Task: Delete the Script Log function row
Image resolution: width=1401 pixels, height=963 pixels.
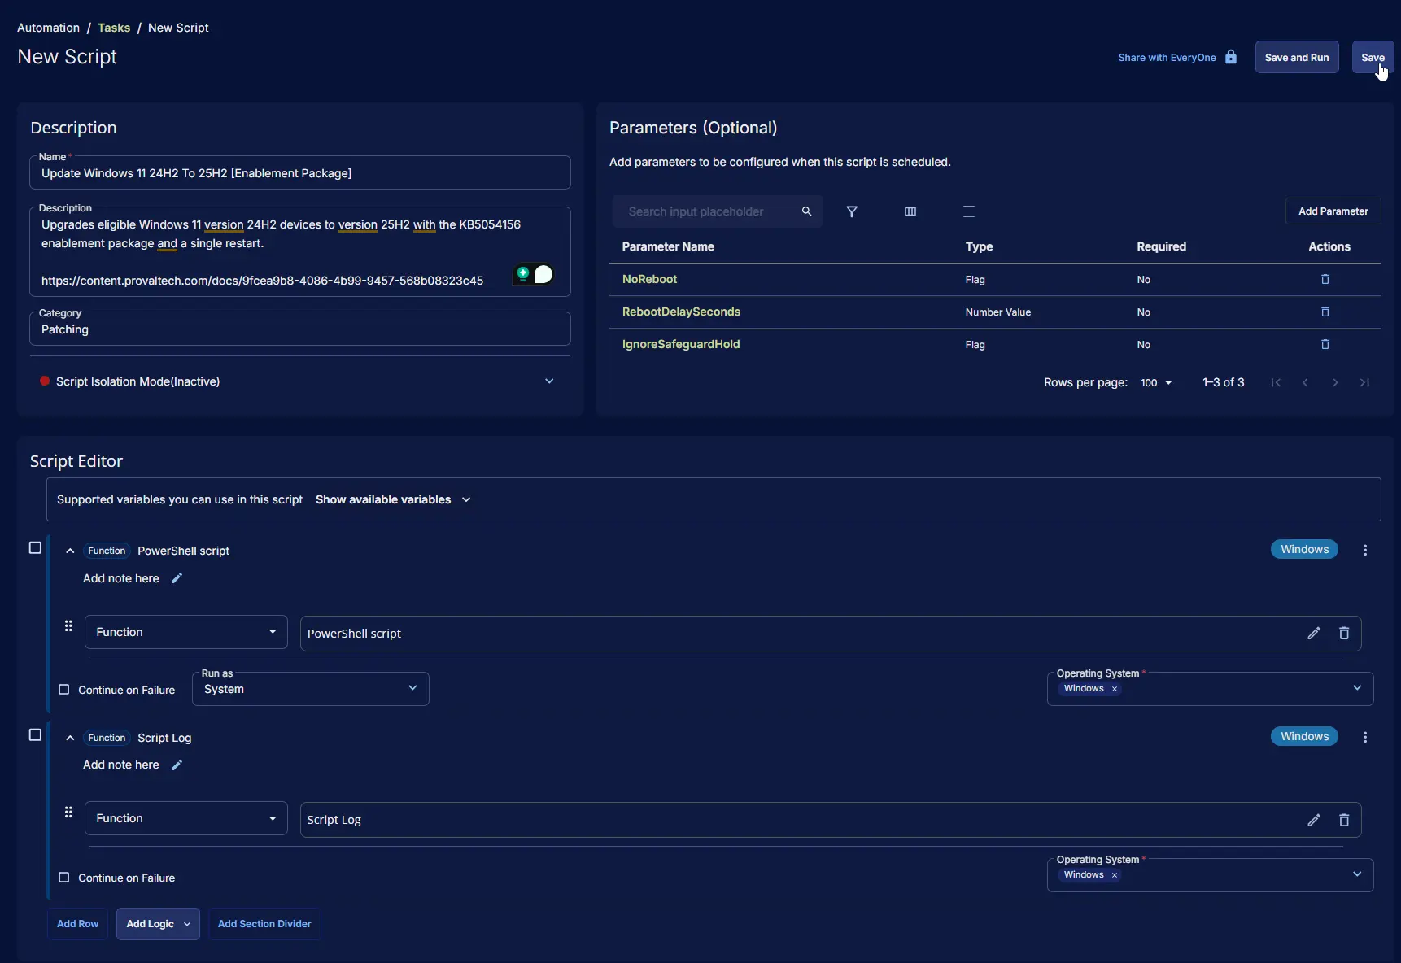Action: tap(1344, 820)
